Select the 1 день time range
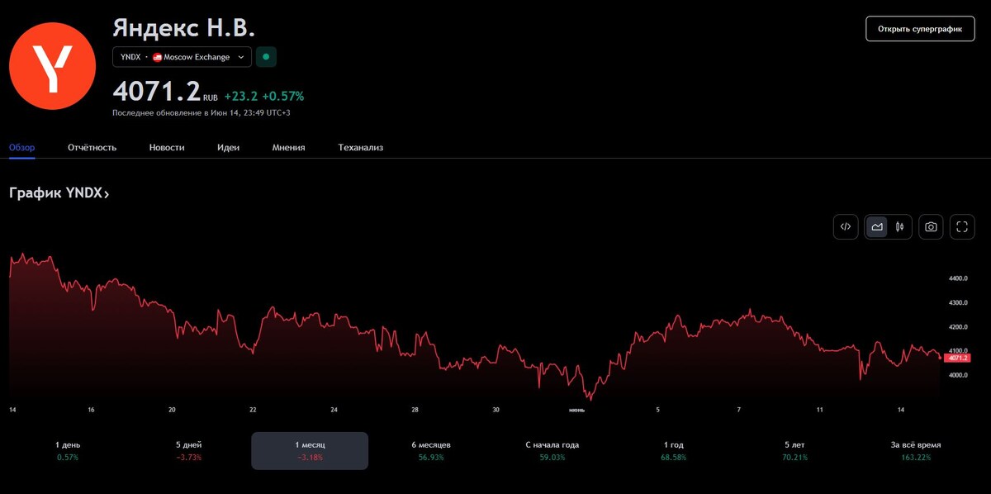This screenshot has width=991, height=494. pos(68,450)
